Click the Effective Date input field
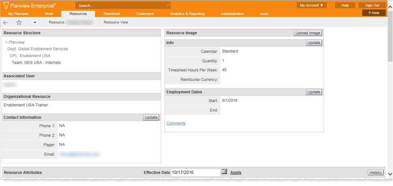Screen dimensions: 393x186 coord(196,173)
